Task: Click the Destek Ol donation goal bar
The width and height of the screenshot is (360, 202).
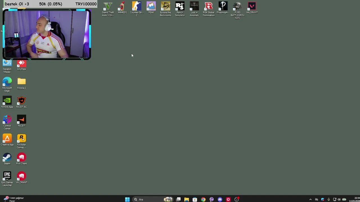Action: pyautogui.click(x=50, y=4)
